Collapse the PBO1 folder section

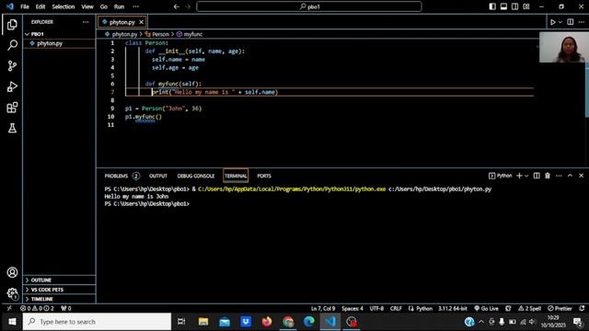(x=59, y=34)
